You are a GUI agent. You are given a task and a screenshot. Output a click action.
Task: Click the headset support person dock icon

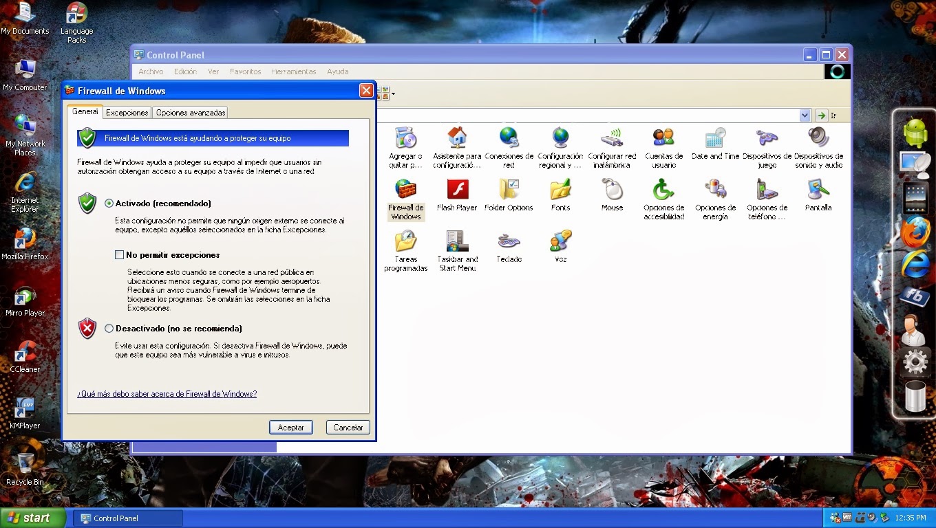(914, 329)
